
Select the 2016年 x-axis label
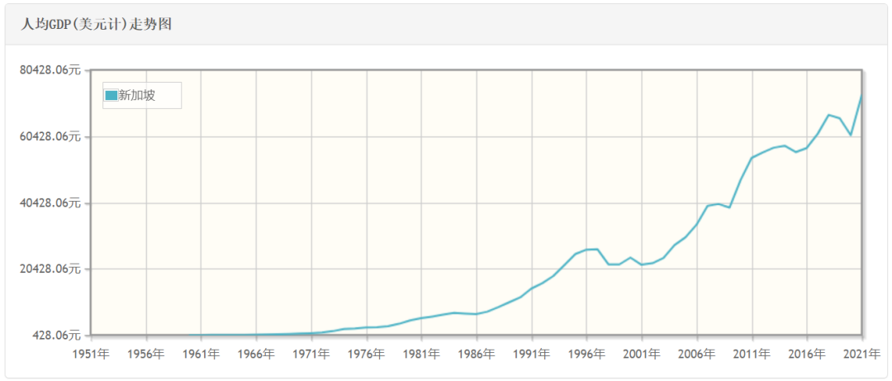pyautogui.click(x=807, y=355)
